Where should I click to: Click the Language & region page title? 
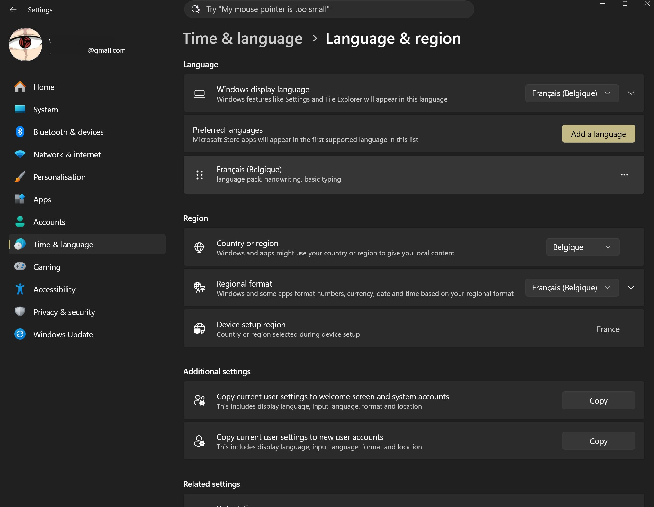coord(393,39)
